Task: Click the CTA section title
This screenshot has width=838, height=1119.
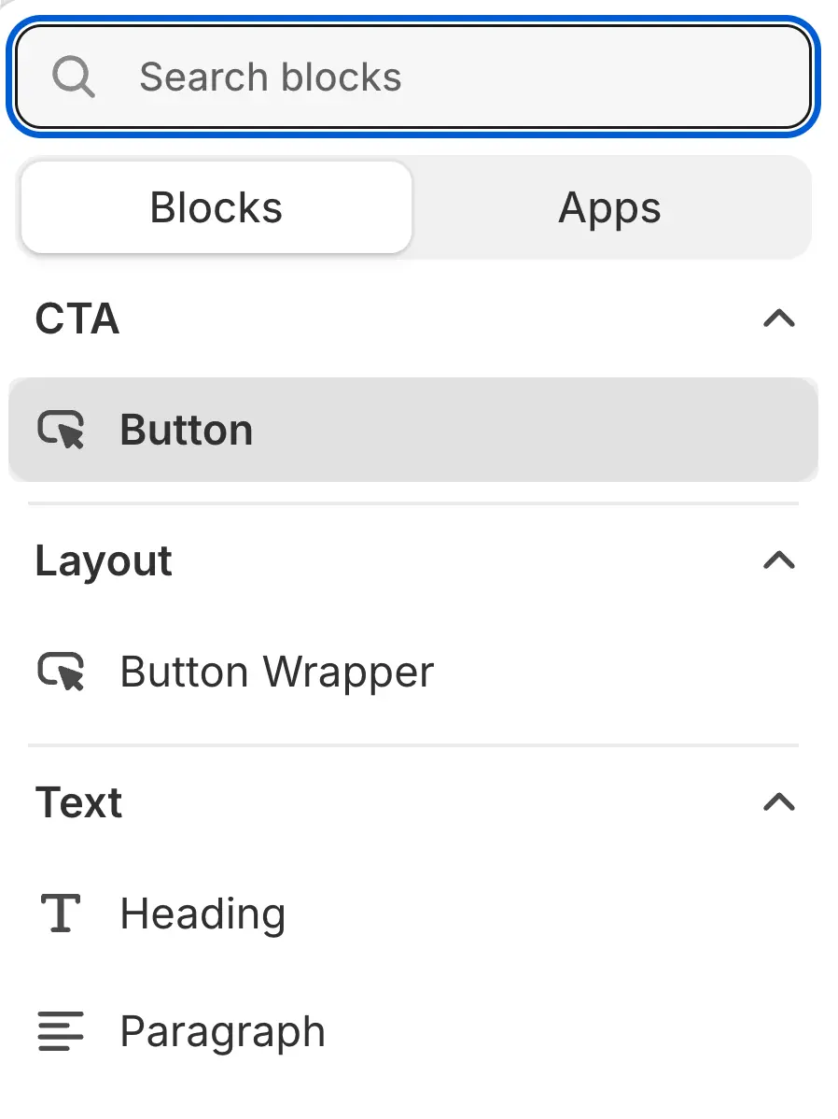Action: (x=77, y=319)
